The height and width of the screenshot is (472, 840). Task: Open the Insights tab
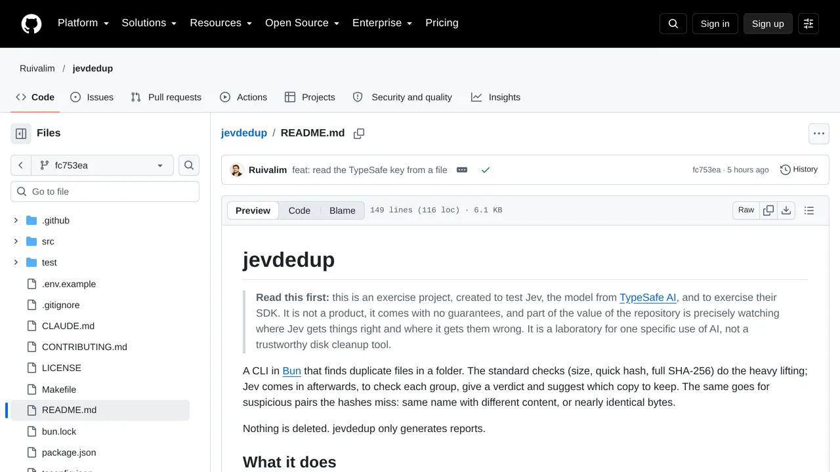pyautogui.click(x=495, y=97)
